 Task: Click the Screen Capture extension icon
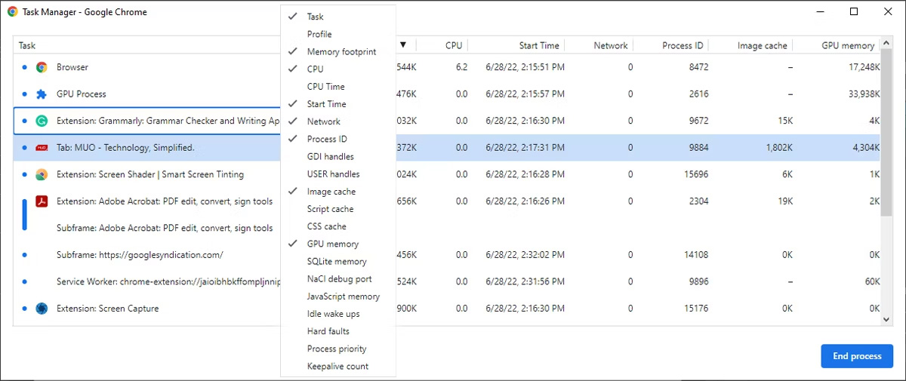pyautogui.click(x=42, y=309)
